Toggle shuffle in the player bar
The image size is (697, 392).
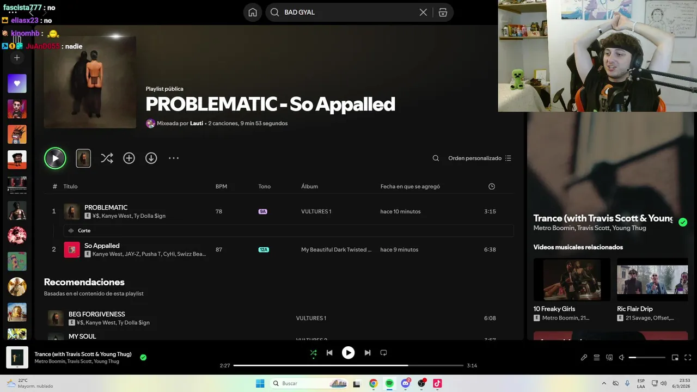tap(313, 353)
